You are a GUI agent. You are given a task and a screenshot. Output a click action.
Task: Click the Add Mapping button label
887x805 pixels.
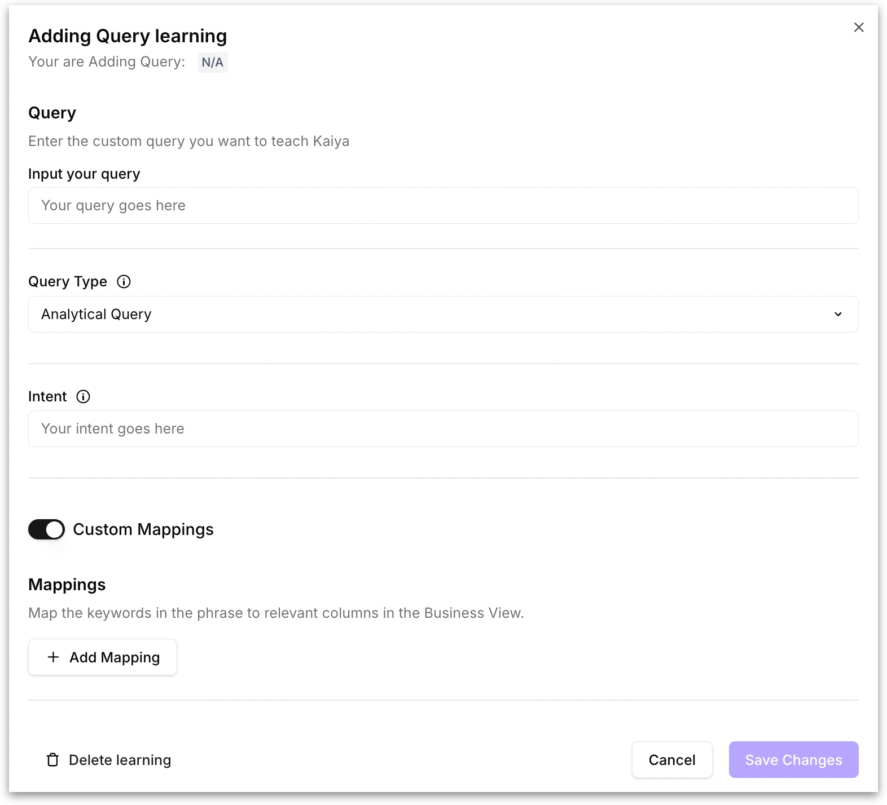click(x=115, y=657)
